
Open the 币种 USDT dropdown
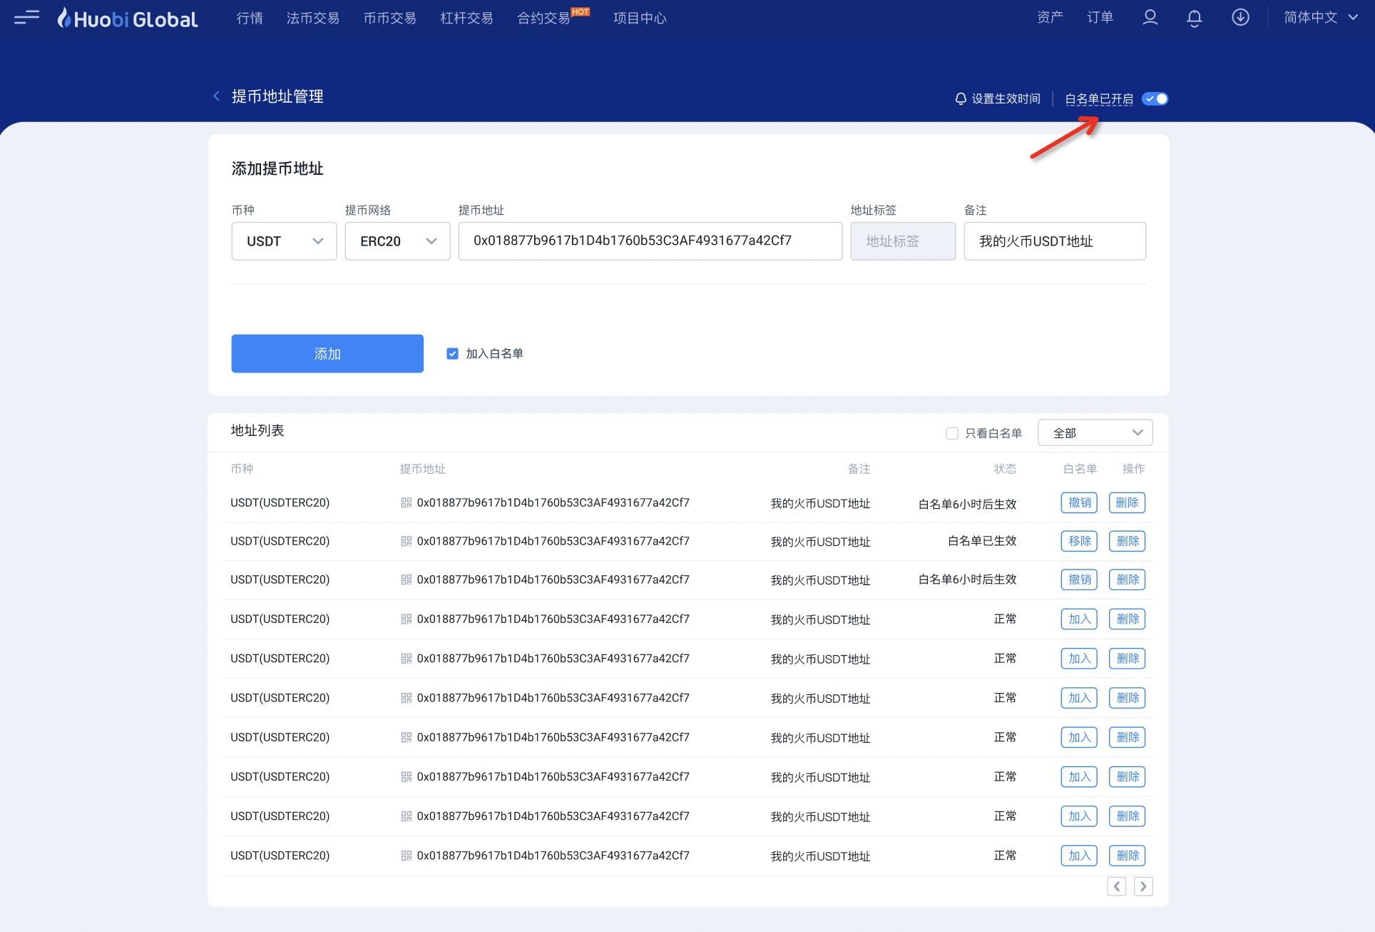tap(284, 241)
